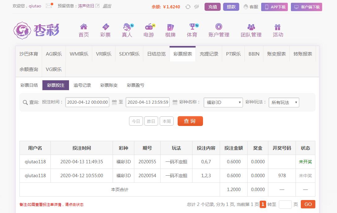
Task: Click the page number input field
Action: pos(285,204)
